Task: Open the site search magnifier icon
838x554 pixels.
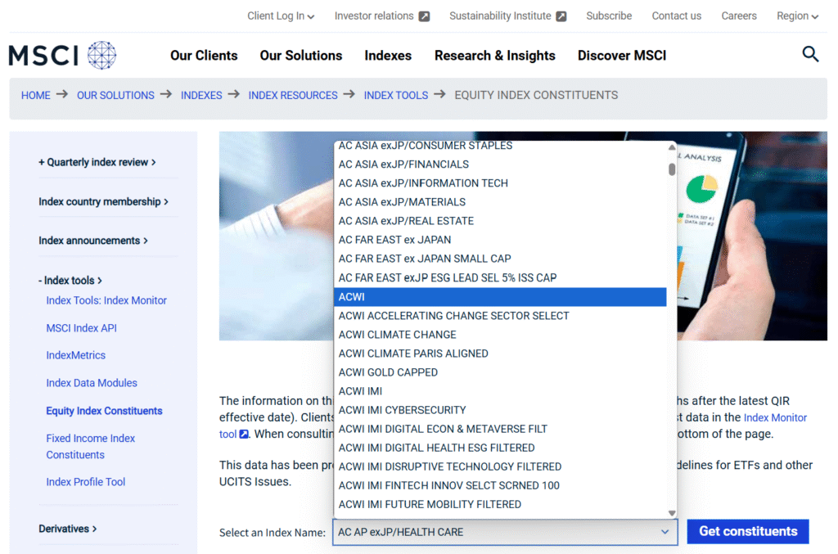Action: tap(810, 54)
